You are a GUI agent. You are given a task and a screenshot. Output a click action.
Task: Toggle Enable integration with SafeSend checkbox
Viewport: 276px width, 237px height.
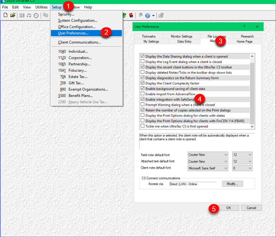click(x=142, y=99)
